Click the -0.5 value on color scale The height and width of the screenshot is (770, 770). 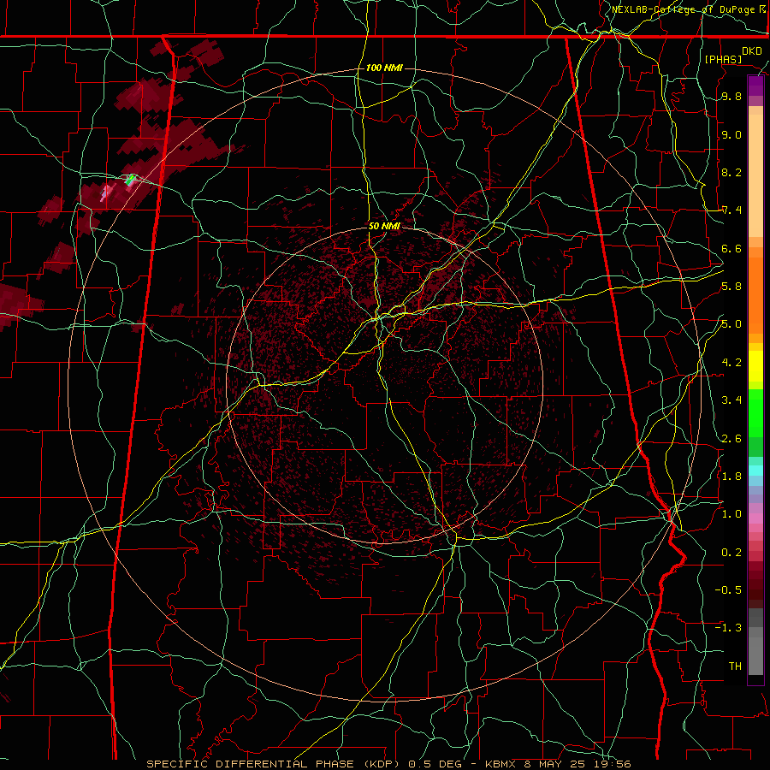728,589
